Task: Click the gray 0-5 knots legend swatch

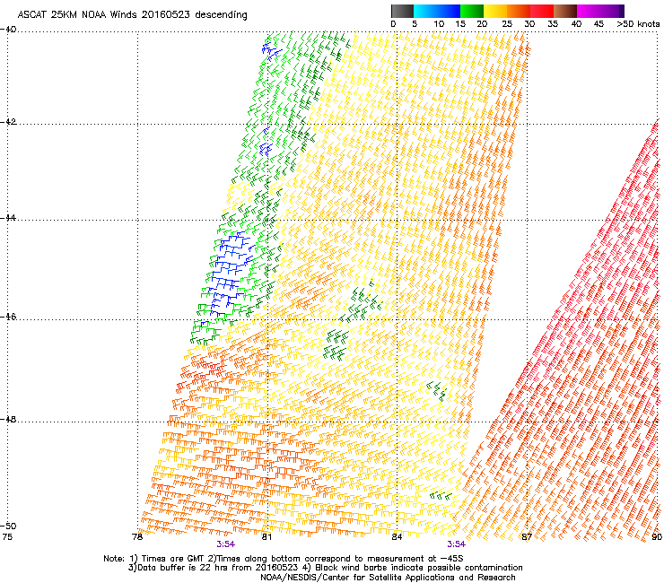Action: tap(402, 11)
